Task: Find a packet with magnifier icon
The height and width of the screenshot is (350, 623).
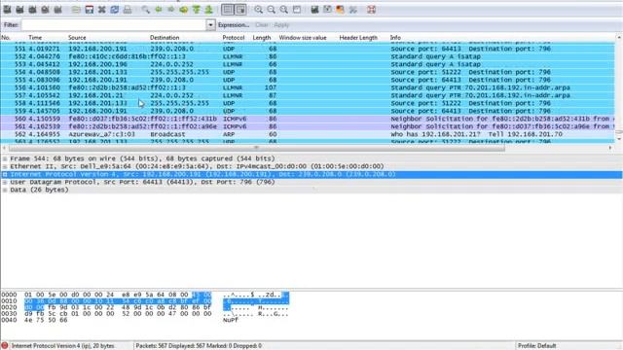Action: tap(145, 10)
